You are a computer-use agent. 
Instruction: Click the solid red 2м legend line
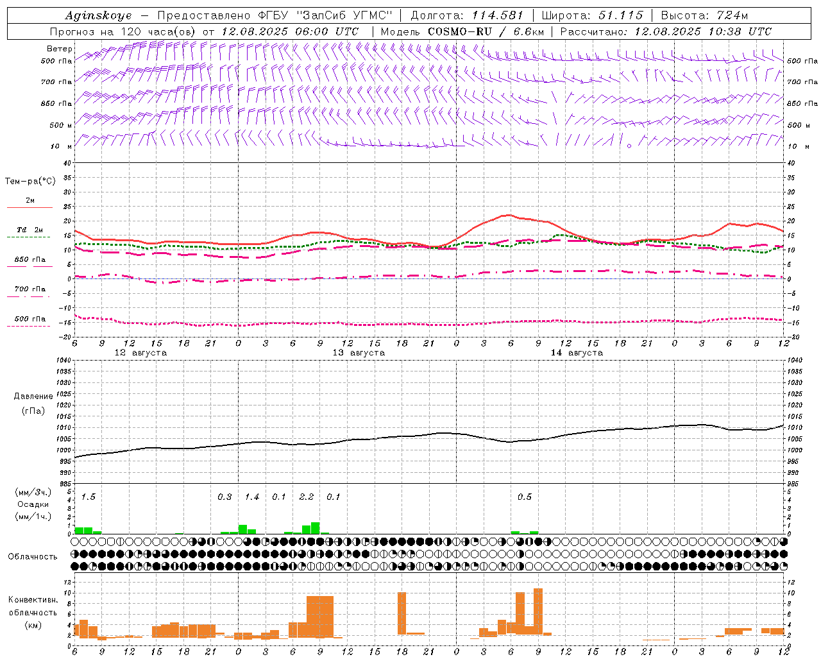point(30,208)
